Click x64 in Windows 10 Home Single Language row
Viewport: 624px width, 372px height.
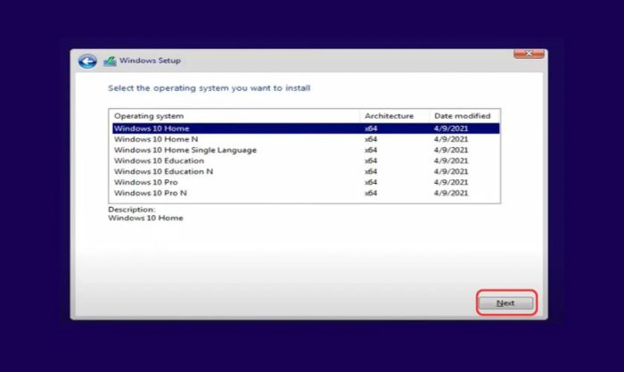(x=371, y=150)
